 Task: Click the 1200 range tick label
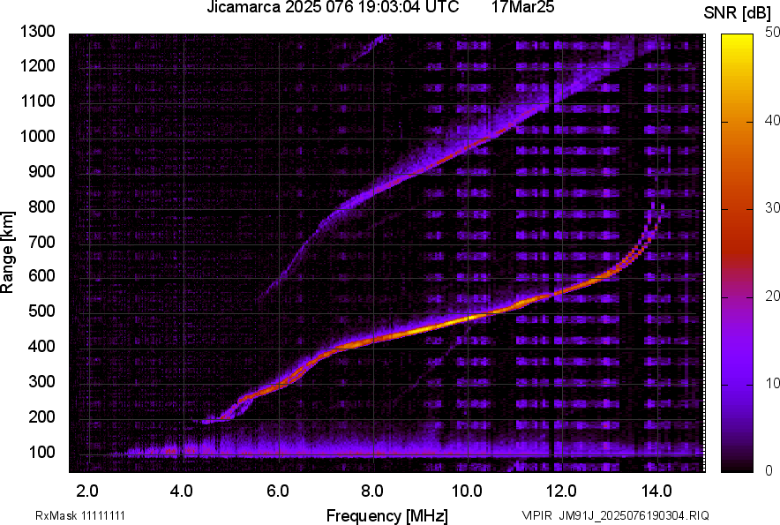(x=37, y=65)
